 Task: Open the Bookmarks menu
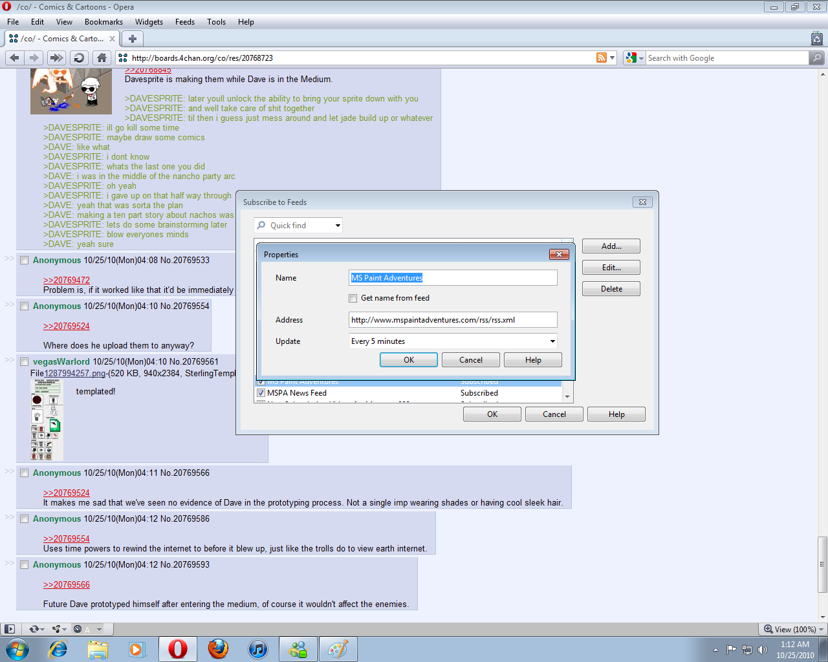103,22
